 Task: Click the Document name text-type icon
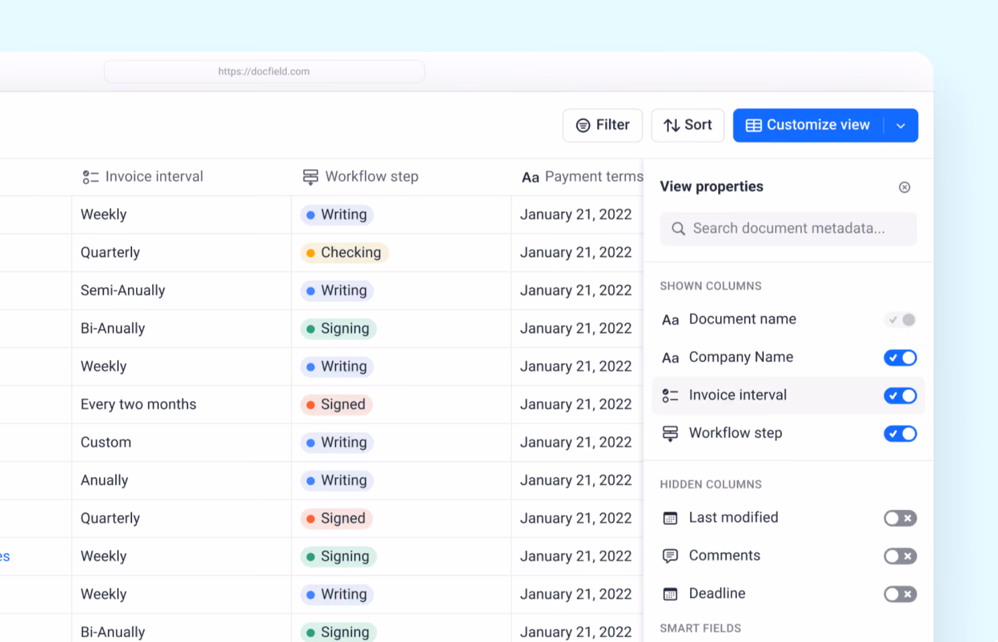[x=670, y=320]
